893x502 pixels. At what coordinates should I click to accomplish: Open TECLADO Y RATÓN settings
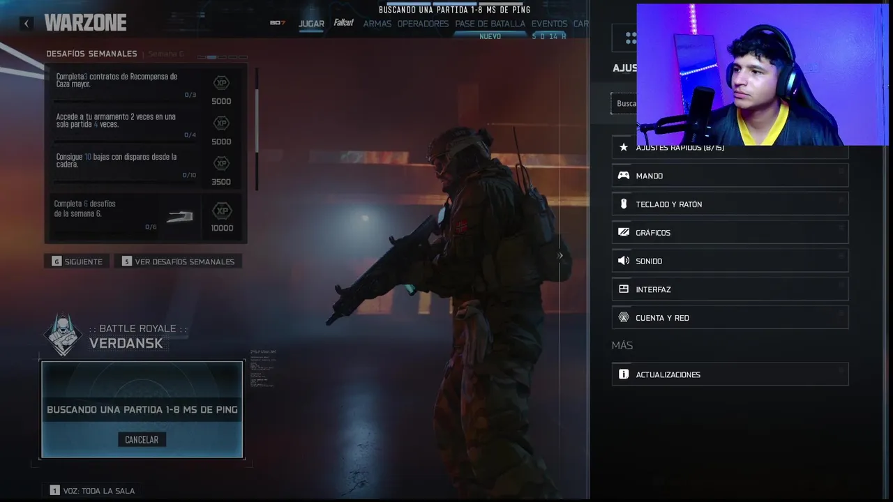tap(730, 204)
